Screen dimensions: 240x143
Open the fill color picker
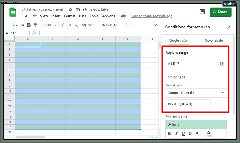[210, 134]
